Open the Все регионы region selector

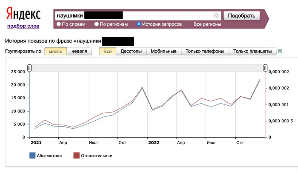tap(208, 24)
